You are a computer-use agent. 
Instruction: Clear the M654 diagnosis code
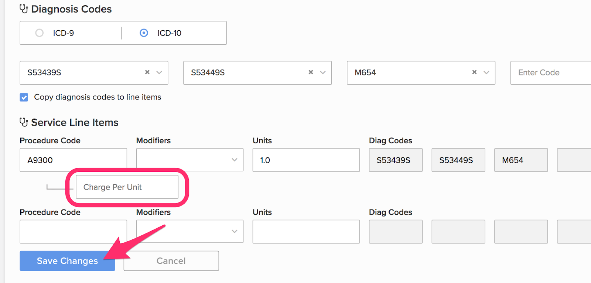pos(474,72)
